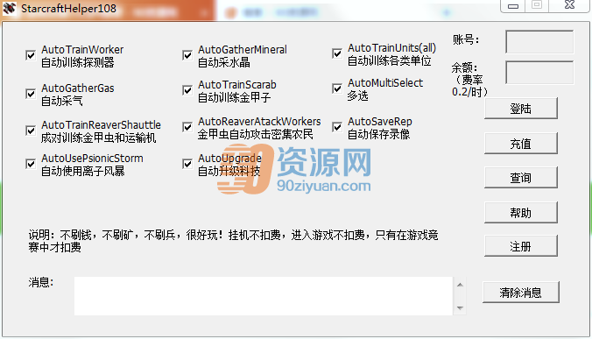Click the StarcraftHelper108 title bar icon
The width and height of the screenshot is (592, 339).
[10, 8]
